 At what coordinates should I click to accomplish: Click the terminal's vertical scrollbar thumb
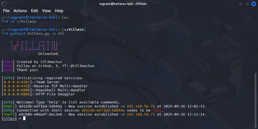(x=256, y=100)
